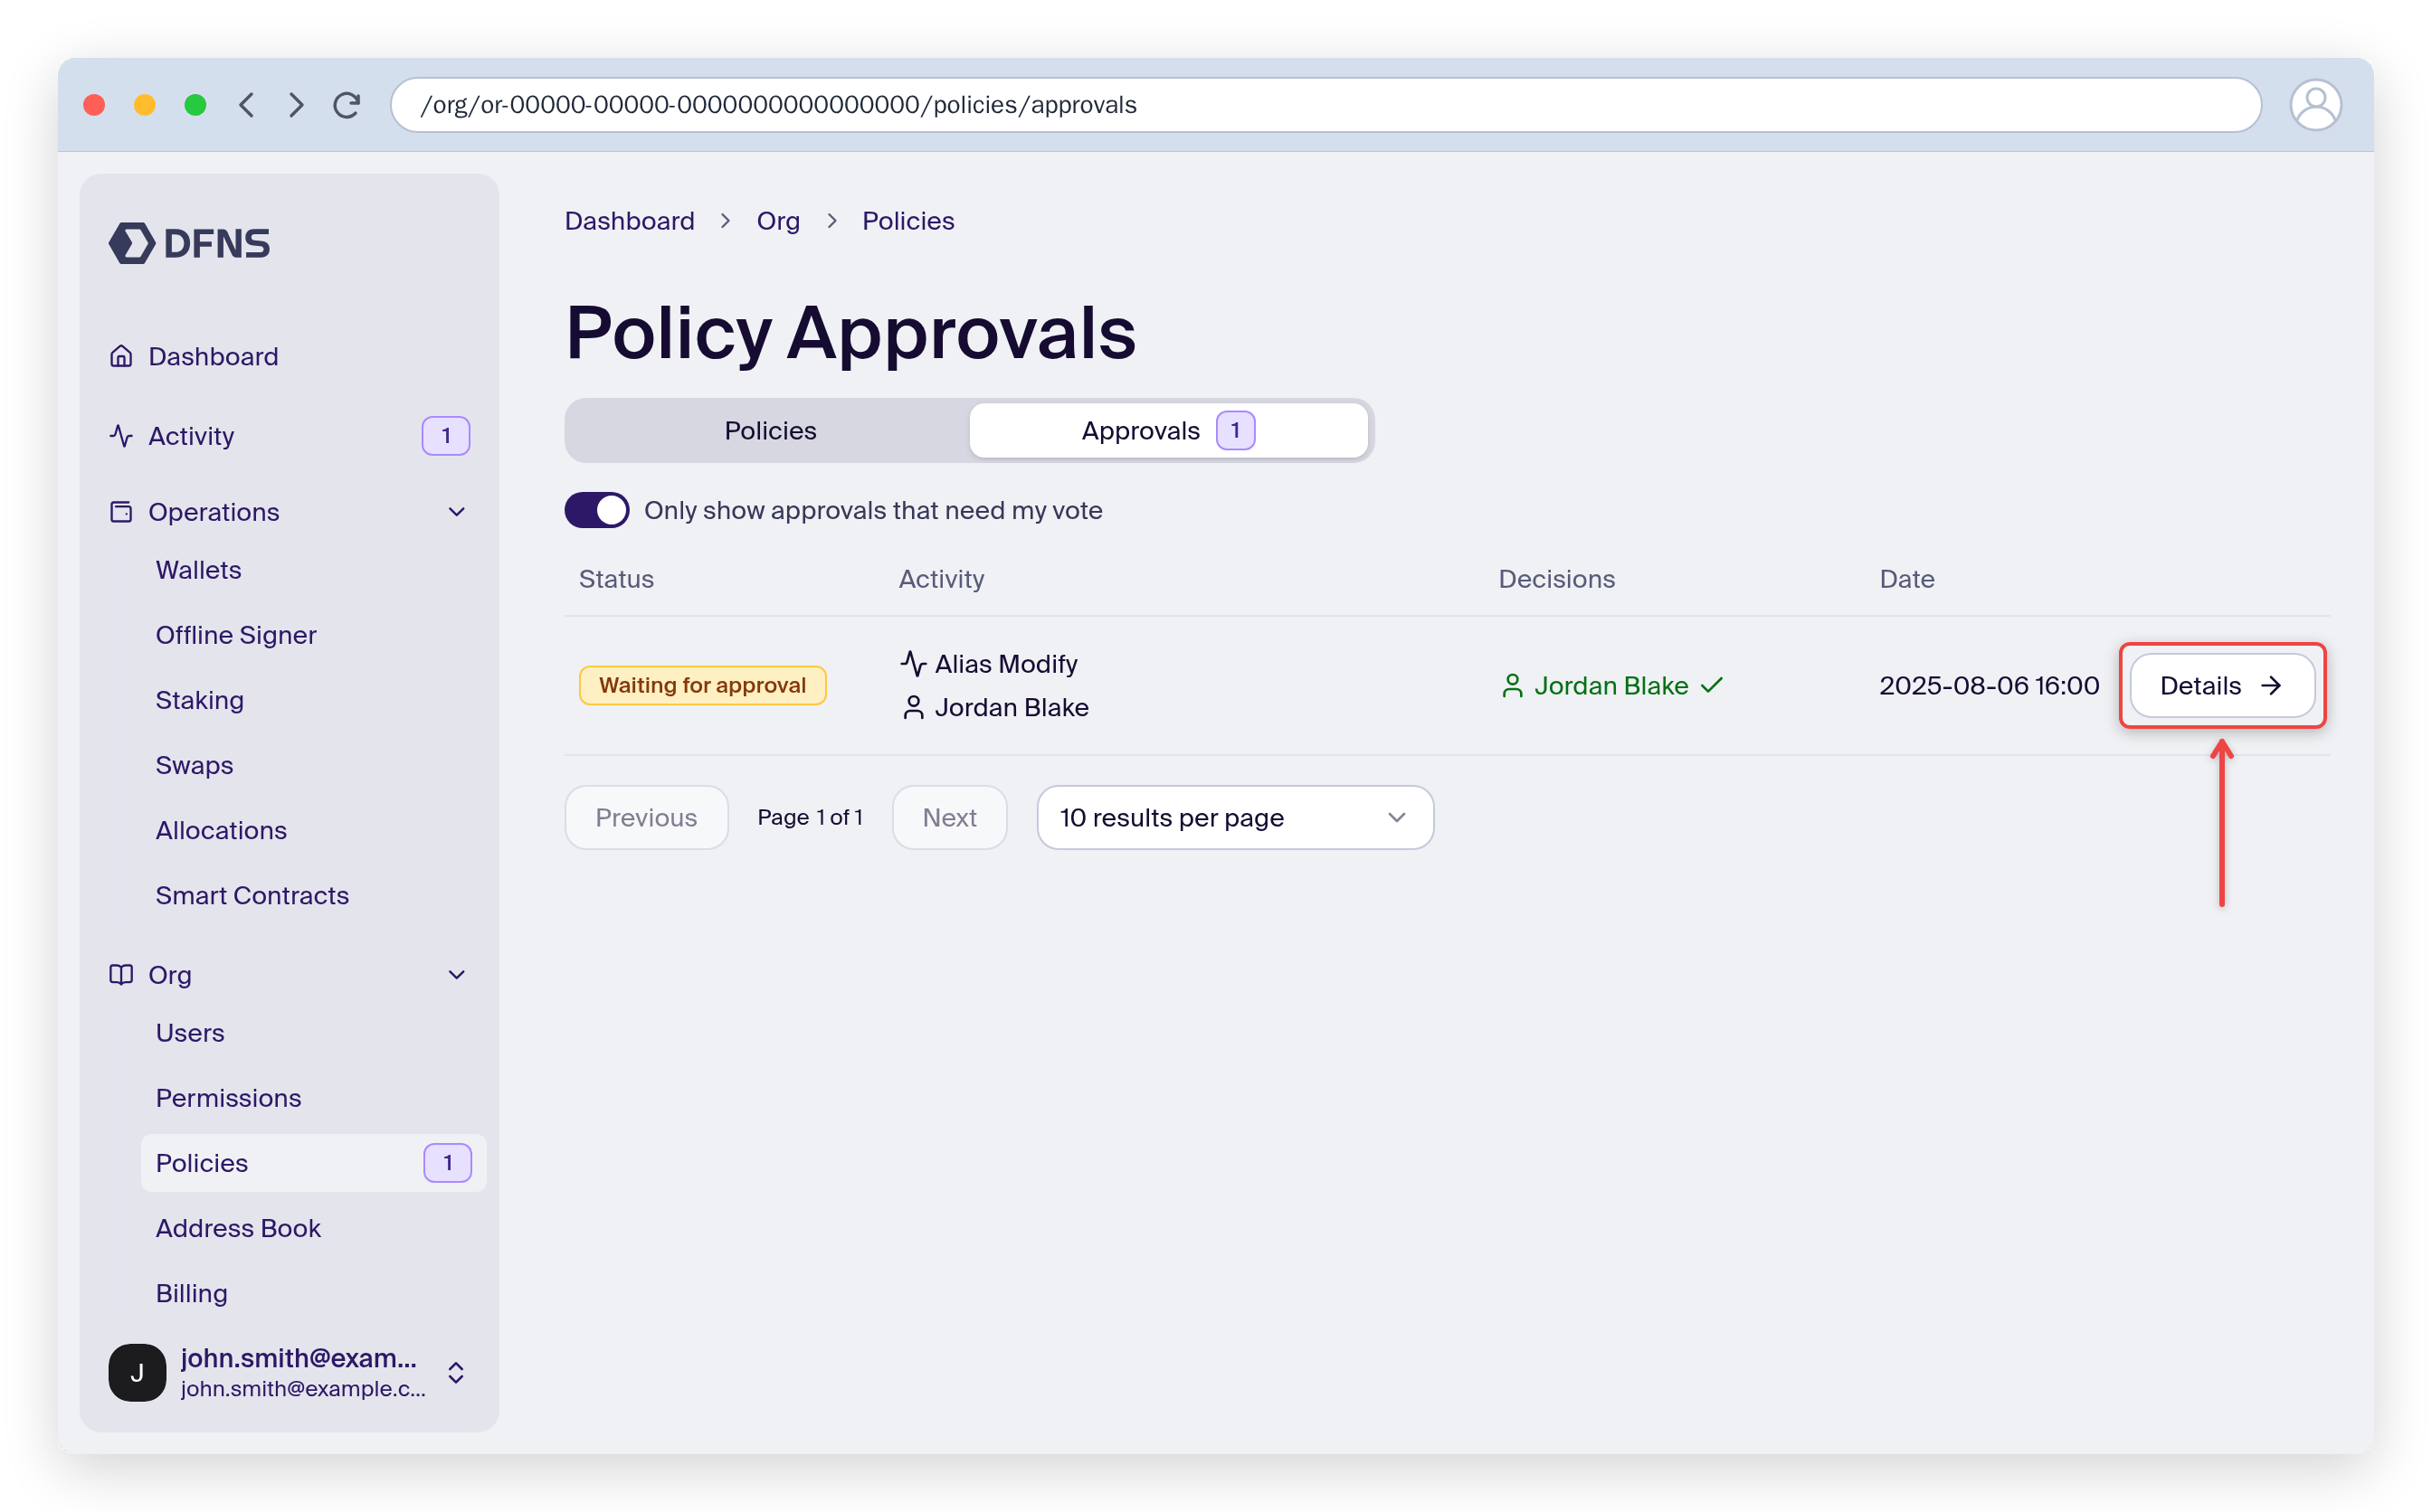
Task: Click the Activity notification badge
Action: coord(446,436)
